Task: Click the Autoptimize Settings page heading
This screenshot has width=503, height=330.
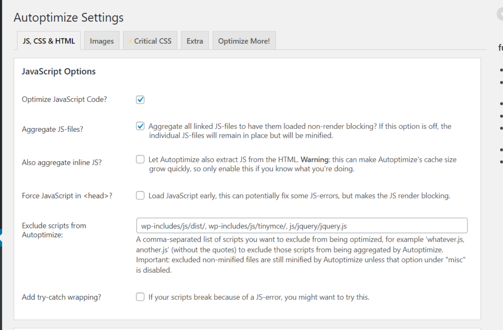Action: pyautogui.click(x=68, y=18)
